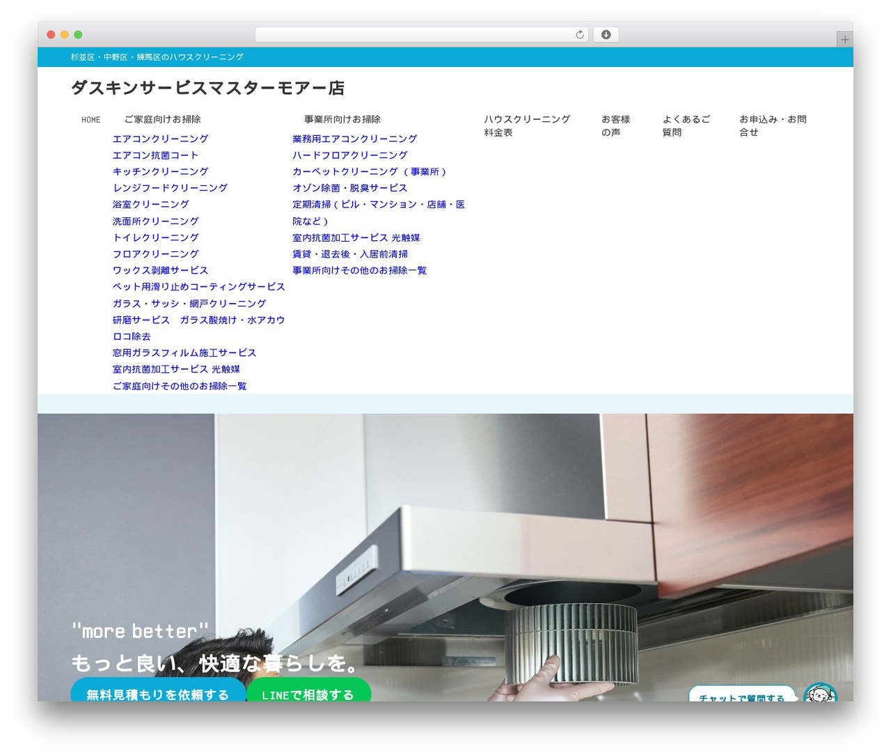The height and width of the screenshot is (755, 891).
Task: Open キッチンクリーニング link
Action: point(160,171)
